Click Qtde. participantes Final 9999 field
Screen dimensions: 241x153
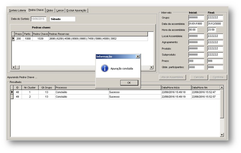click(215, 67)
